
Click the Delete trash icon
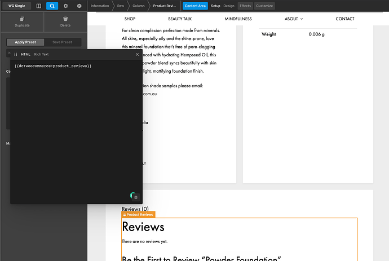pyautogui.click(x=65, y=22)
